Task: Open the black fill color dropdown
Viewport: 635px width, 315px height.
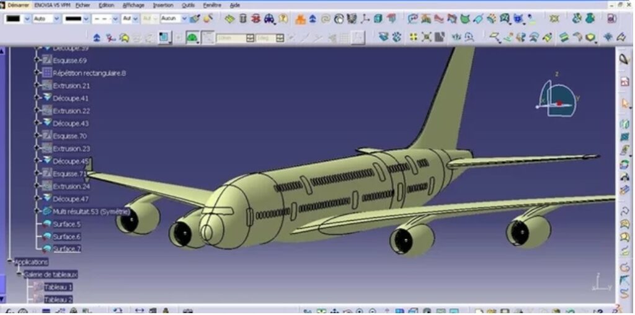Action: [x=27, y=19]
